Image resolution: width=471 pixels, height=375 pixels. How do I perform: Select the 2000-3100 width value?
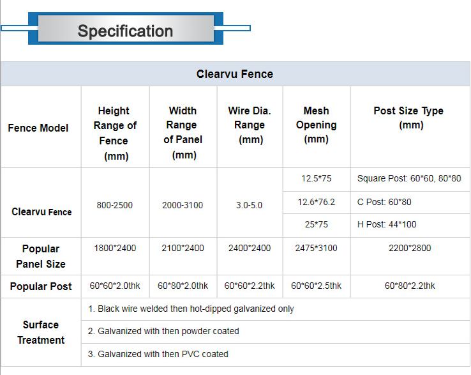click(183, 205)
